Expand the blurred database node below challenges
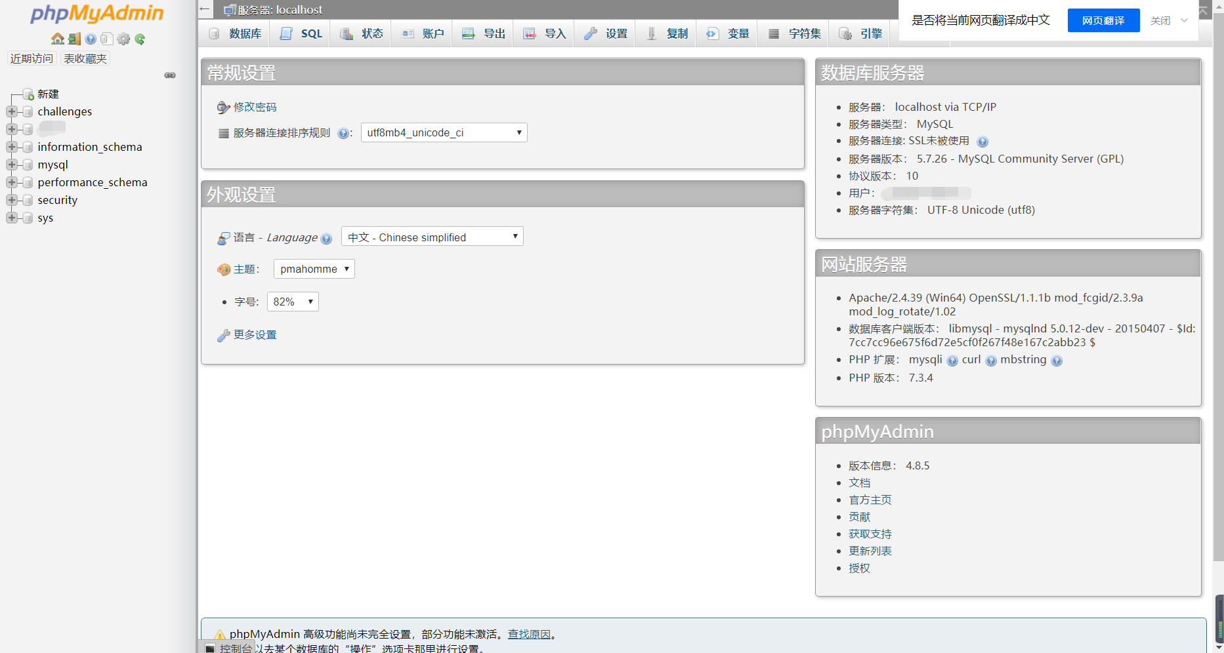 tap(12, 129)
